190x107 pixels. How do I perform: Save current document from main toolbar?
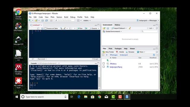click(x=42, y=21)
